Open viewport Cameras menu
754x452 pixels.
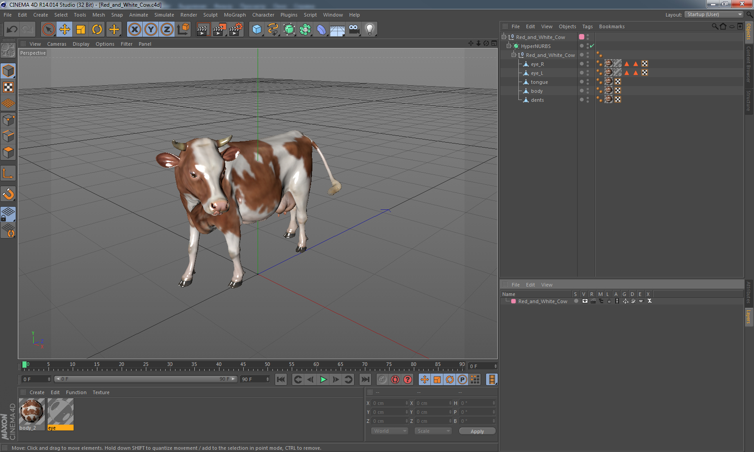pos(57,44)
